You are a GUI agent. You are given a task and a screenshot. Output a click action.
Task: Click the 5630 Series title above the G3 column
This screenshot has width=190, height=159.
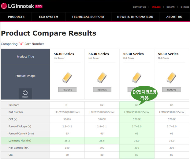point(133,54)
